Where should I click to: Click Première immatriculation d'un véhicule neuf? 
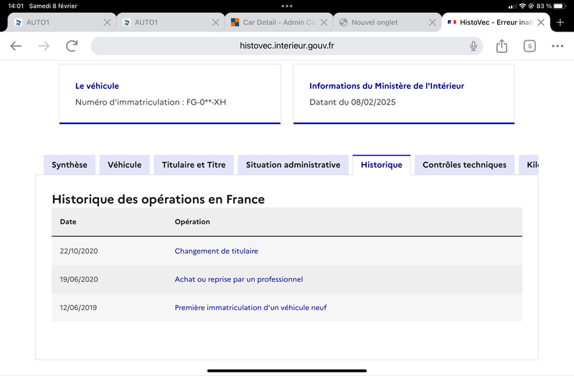click(x=250, y=308)
